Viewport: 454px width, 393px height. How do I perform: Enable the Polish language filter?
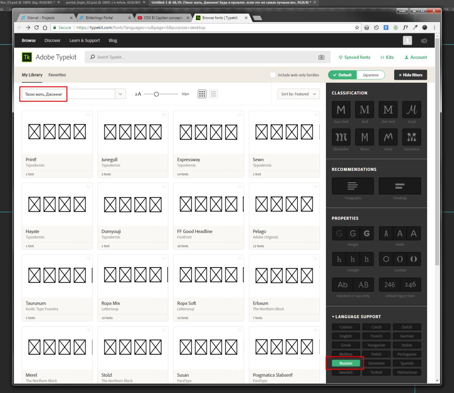(376, 354)
